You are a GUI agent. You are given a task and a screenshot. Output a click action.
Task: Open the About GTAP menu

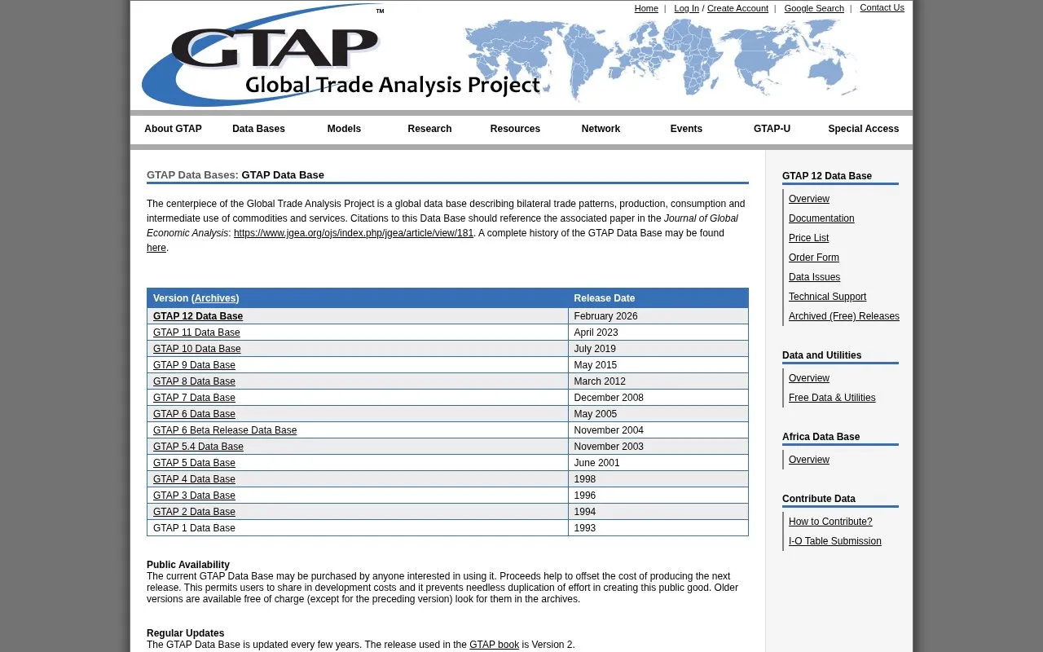click(173, 129)
